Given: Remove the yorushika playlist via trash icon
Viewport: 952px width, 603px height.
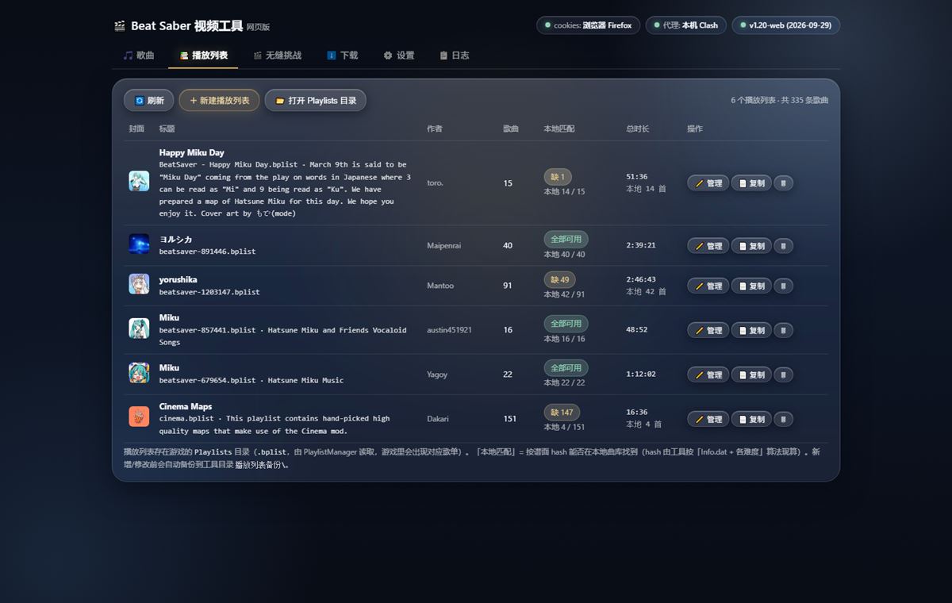Looking at the screenshot, I should click(x=783, y=286).
